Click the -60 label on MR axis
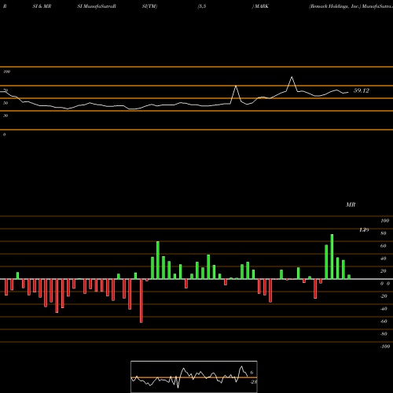 pos(384,321)
